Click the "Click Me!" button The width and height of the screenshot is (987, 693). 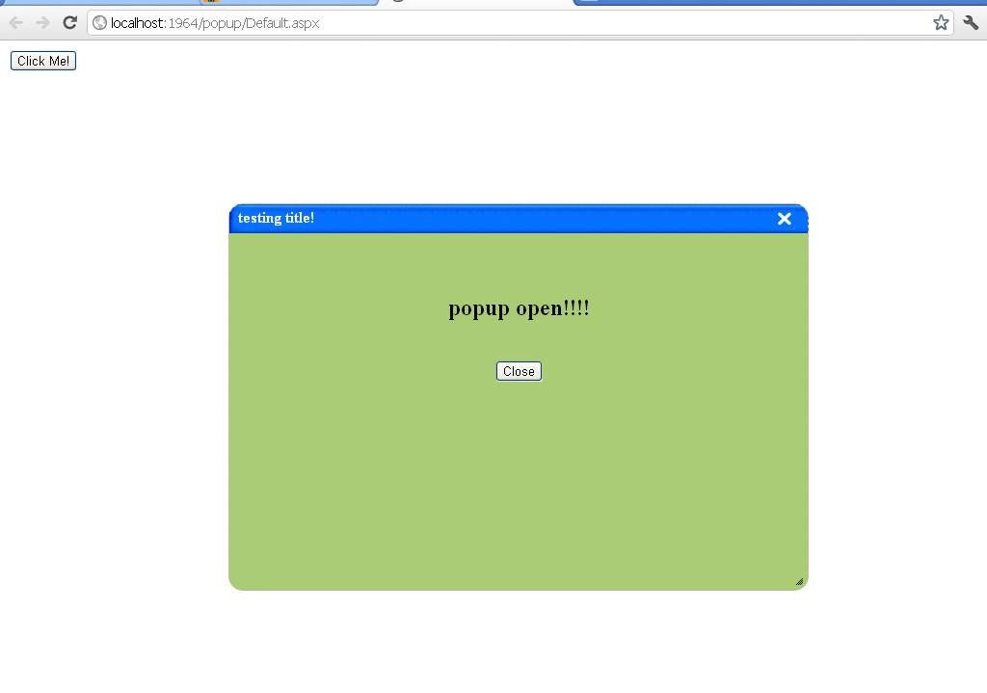(42, 61)
